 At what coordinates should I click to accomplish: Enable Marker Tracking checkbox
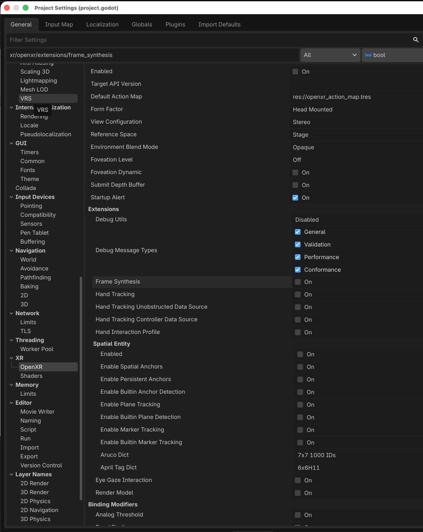(300, 430)
